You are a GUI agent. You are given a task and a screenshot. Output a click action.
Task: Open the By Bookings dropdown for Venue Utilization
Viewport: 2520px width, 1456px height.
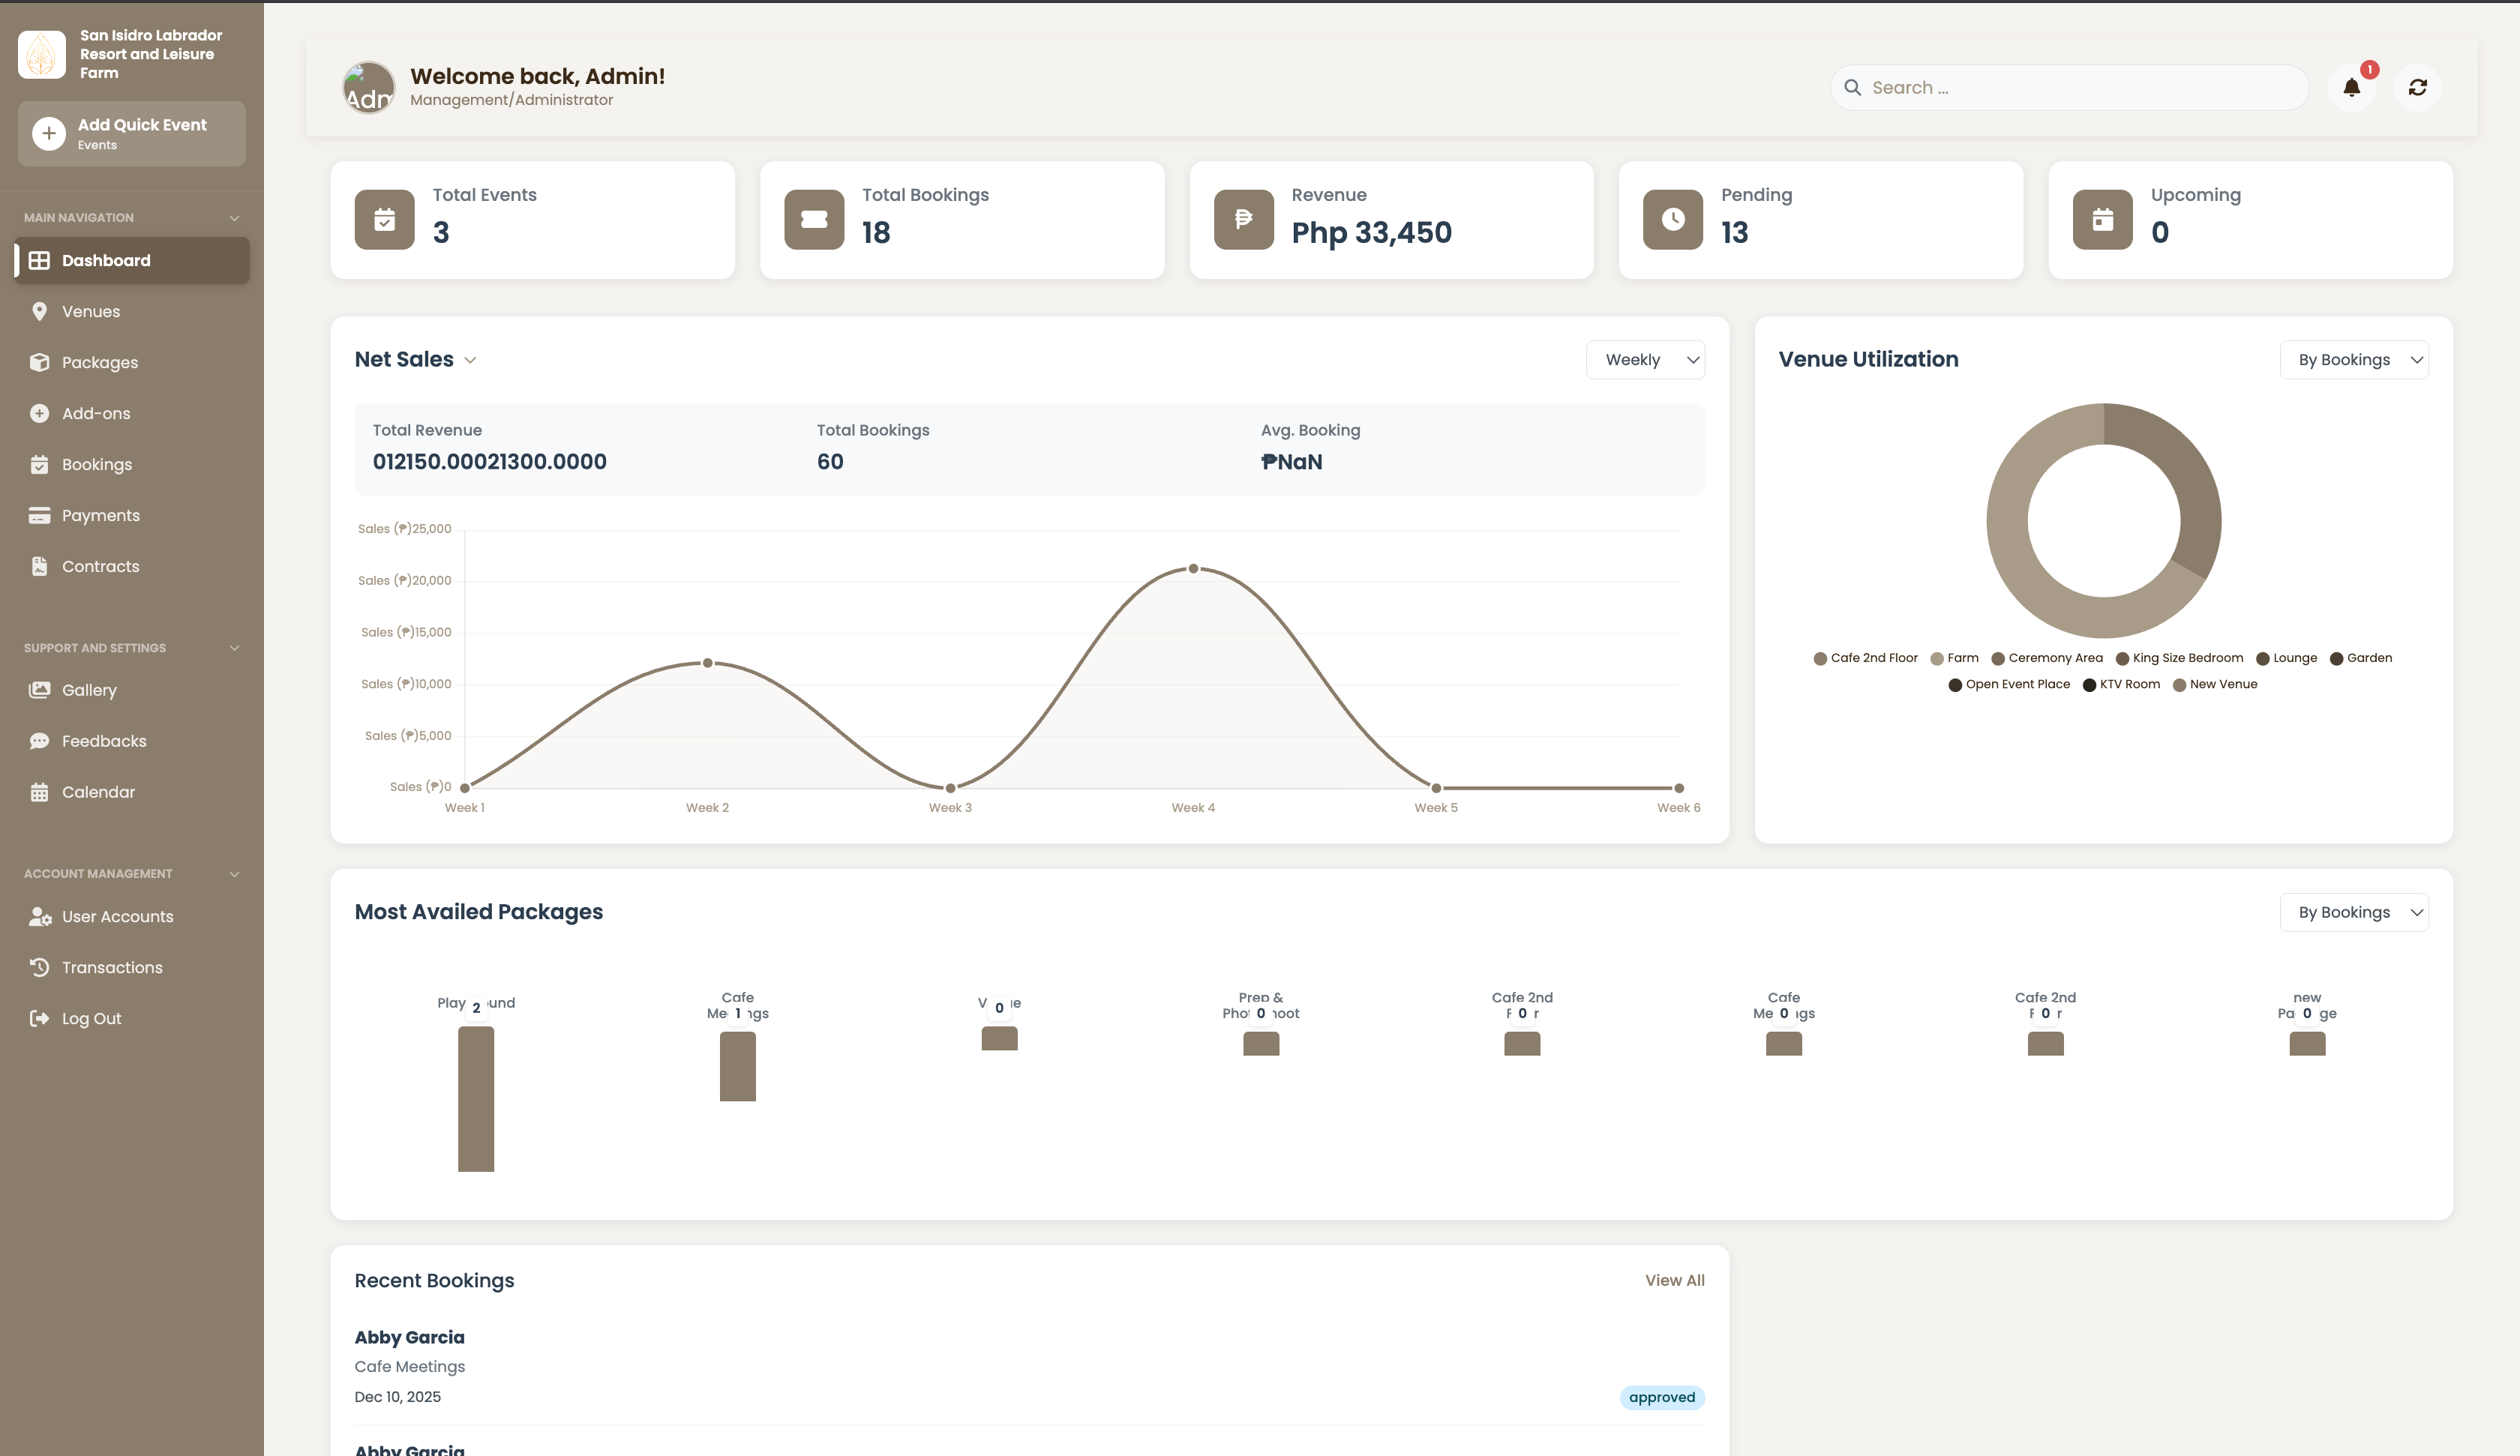pyautogui.click(x=2354, y=359)
